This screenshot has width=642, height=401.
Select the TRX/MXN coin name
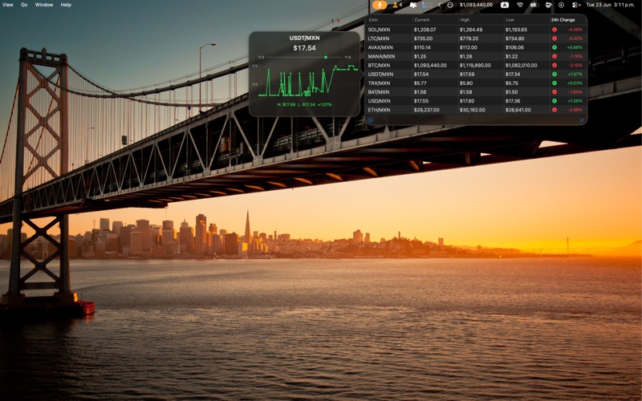(x=379, y=83)
